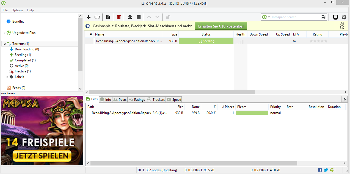Collapse the Torrents tree node

click(x=5, y=44)
